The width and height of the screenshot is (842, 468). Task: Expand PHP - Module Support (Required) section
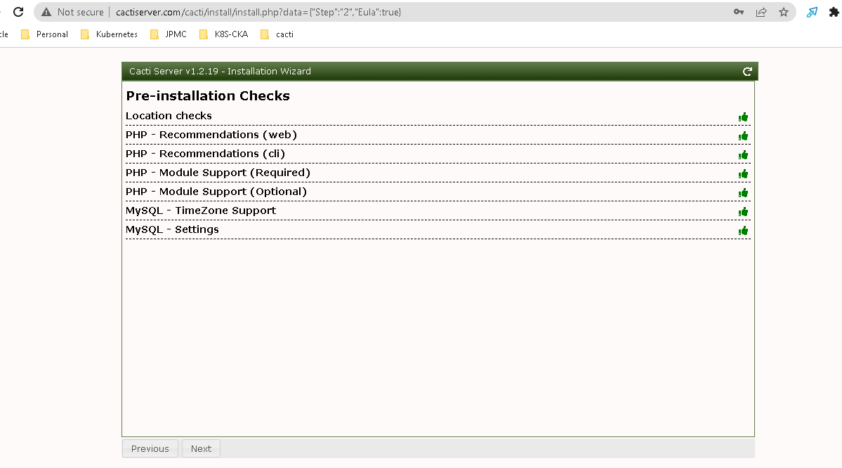[438, 173]
